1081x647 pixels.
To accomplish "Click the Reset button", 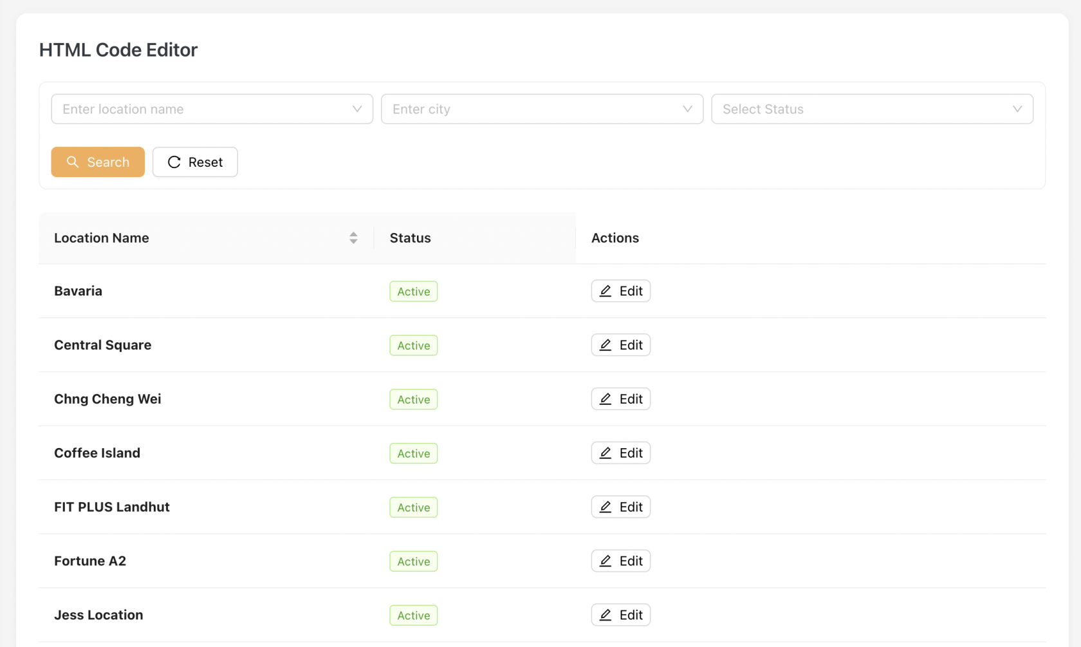I will [195, 162].
